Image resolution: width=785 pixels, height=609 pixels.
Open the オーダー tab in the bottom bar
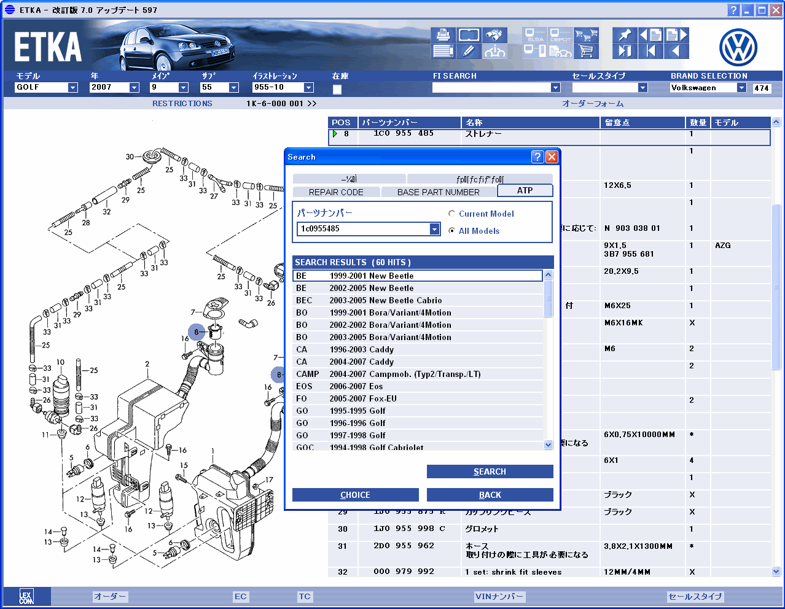[x=110, y=596]
